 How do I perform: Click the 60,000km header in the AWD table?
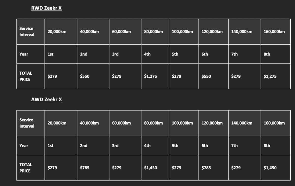(x=121, y=123)
